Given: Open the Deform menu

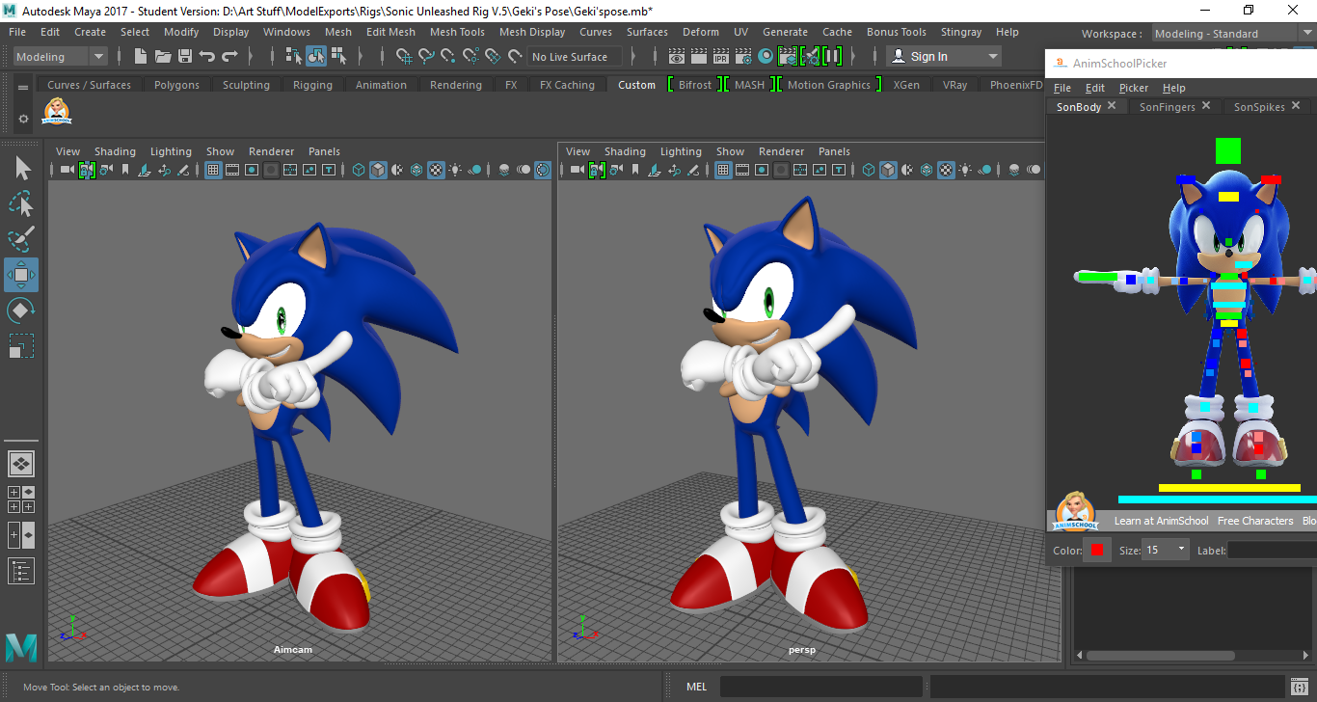Looking at the screenshot, I should [701, 32].
